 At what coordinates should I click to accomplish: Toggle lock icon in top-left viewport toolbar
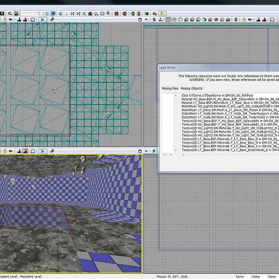click(5, 20)
